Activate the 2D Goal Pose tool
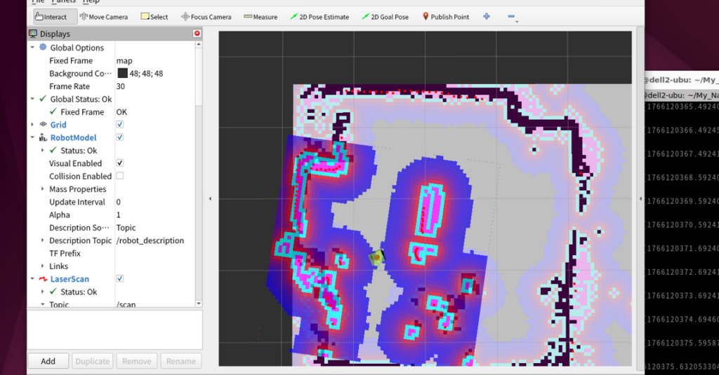The height and width of the screenshot is (375, 719). point(385,17)
